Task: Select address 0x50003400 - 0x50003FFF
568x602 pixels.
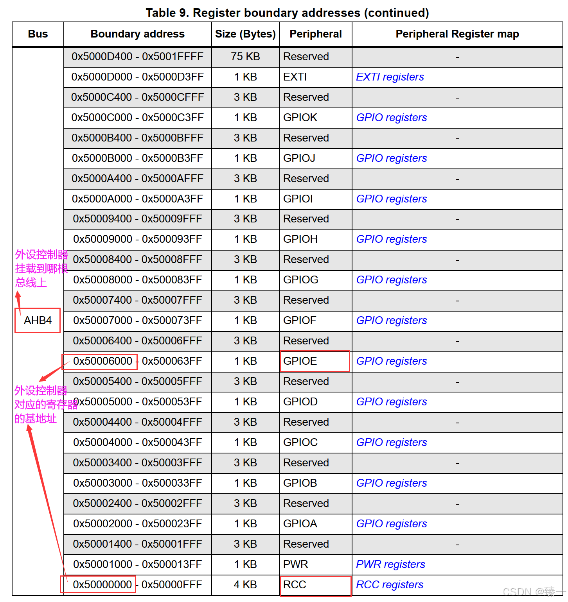Action: click(137, 463)
